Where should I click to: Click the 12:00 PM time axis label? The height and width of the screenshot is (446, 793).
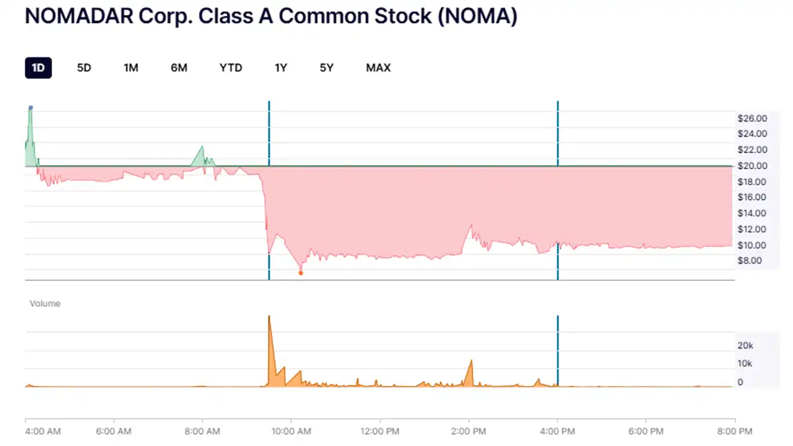(381, 431)
